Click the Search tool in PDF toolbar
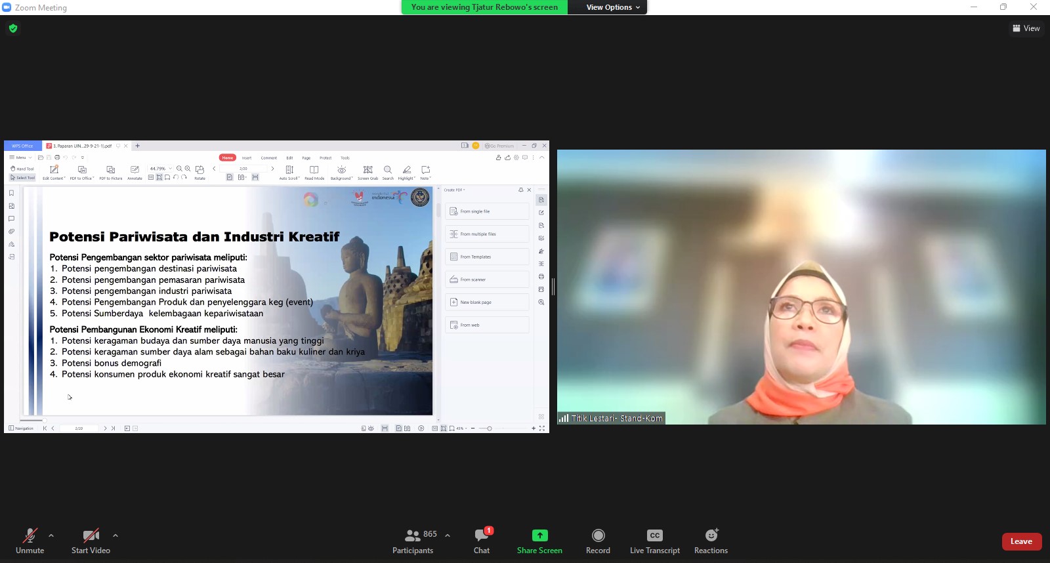The width and height of the screenshot is (1050, 563). pos(388,172)
